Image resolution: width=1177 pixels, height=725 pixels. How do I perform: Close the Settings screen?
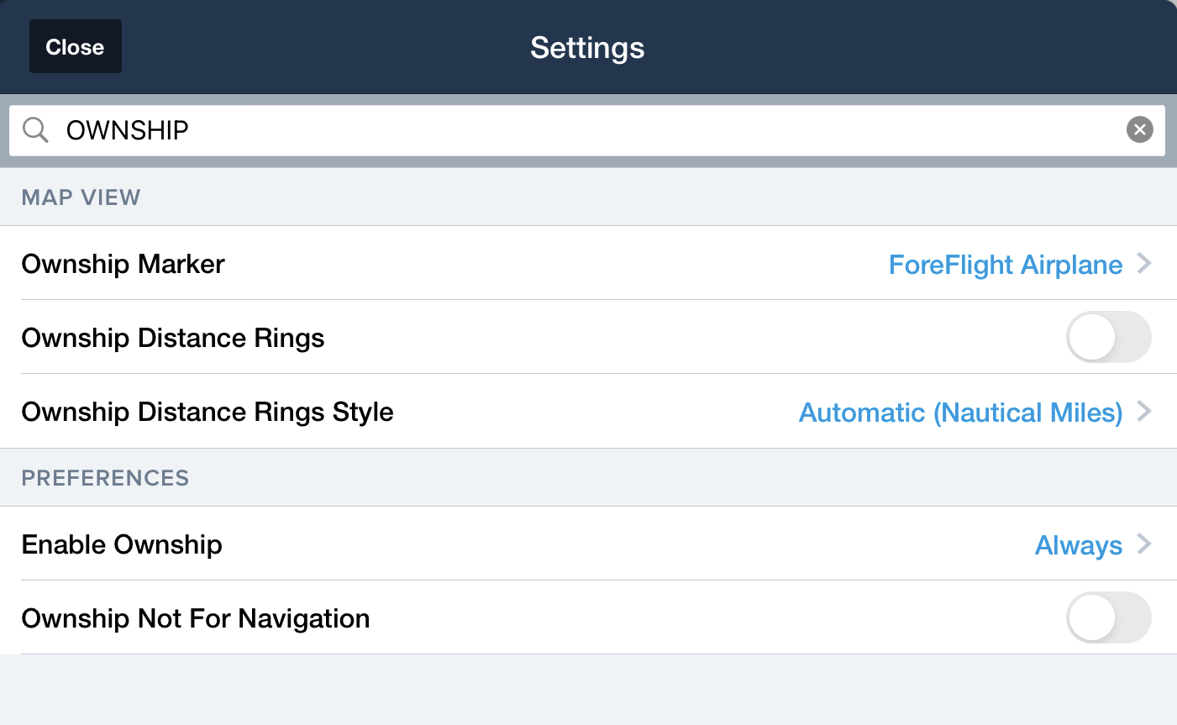[75, 46]
